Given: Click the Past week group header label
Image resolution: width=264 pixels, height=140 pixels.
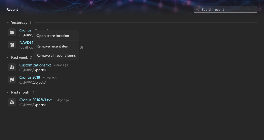Looking at the screenshot, I should pos(19,57).
